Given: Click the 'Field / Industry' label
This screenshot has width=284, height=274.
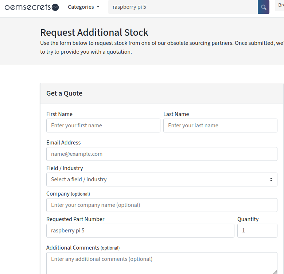Looking at the screenshot, I should point(65,168).
